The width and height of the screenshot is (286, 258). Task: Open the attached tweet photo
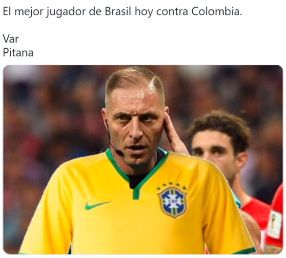(x=143, y=160)
